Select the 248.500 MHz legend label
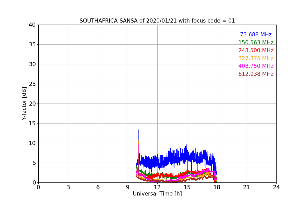Viewport: 307px width, 205px height. [x=256, y=50]
